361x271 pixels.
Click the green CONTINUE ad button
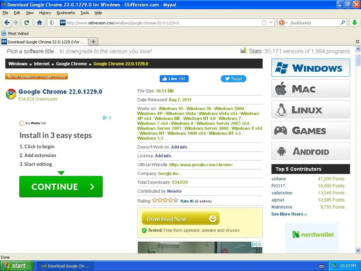click(x=61, y=187)
